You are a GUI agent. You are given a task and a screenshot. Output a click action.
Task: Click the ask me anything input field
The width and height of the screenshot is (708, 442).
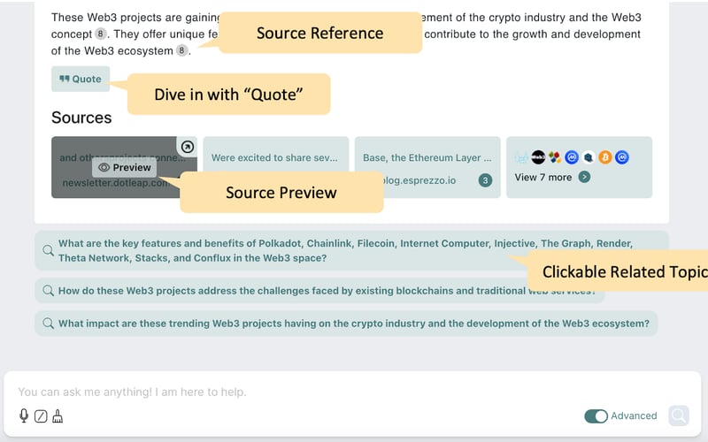(x=292, y=392)
